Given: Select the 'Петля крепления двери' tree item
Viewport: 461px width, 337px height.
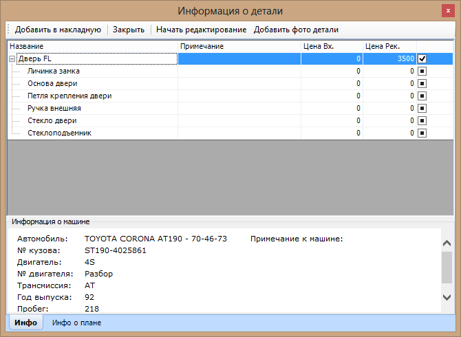Looking at the screenshot, I should pyautogui.click(x=69, y=96).
